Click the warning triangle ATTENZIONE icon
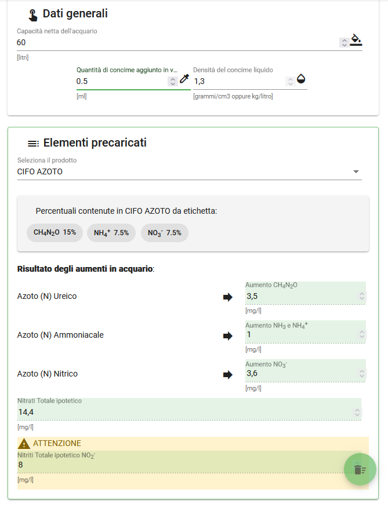388x515 pixels. (x=24, y=444)
